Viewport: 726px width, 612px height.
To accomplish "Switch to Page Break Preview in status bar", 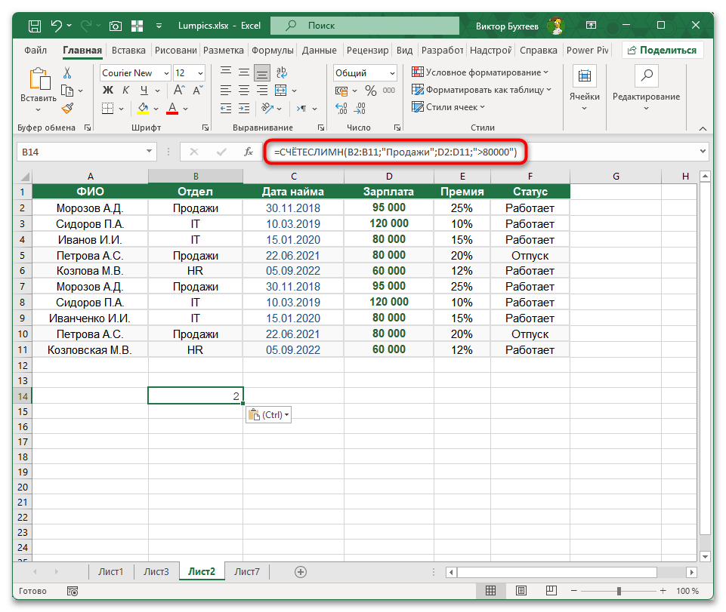I will click(x=551, y=591).
